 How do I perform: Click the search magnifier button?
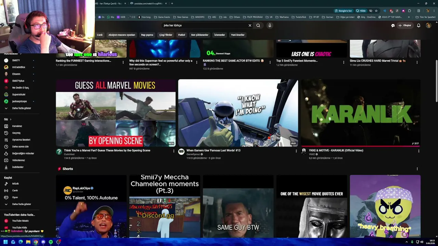coord(258,25)
